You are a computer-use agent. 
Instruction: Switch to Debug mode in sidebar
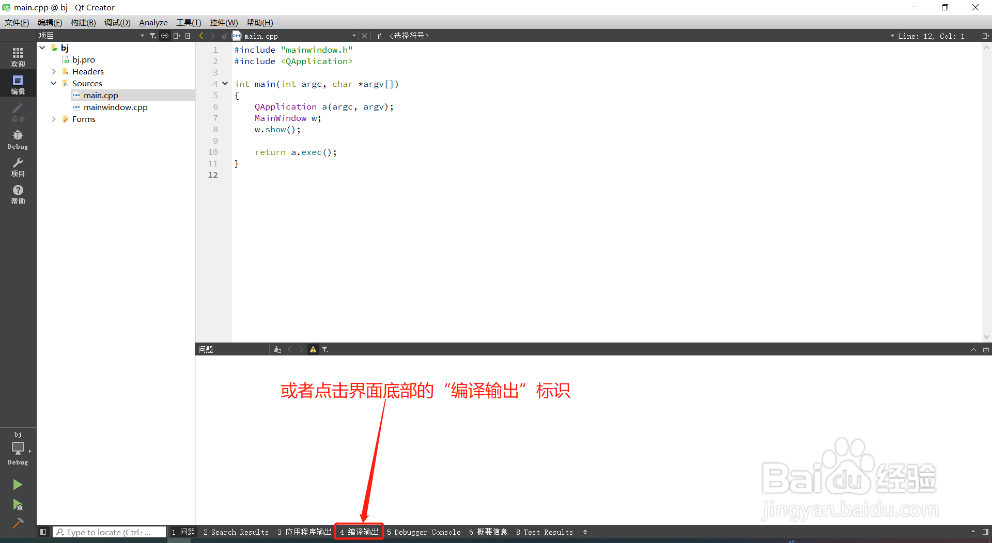click(18, 139)
